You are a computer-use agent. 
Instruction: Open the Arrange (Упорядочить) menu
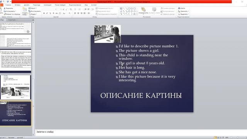[143, 11]
